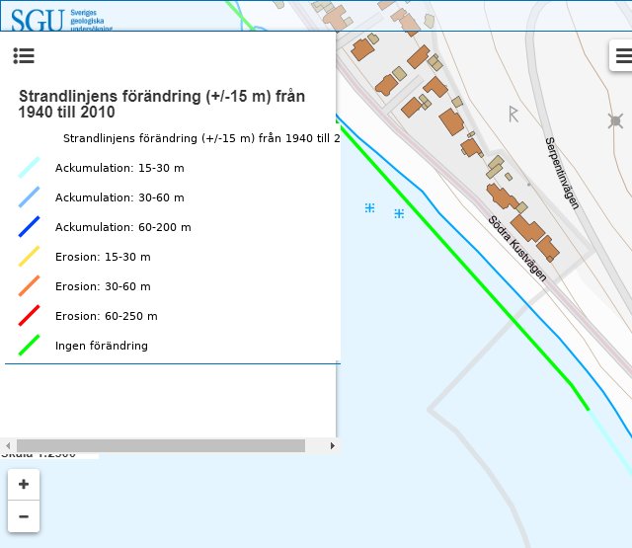Click the Södra Kustvägen road label
The width and height of the screenshot is (632, 548).
[517, 248]
